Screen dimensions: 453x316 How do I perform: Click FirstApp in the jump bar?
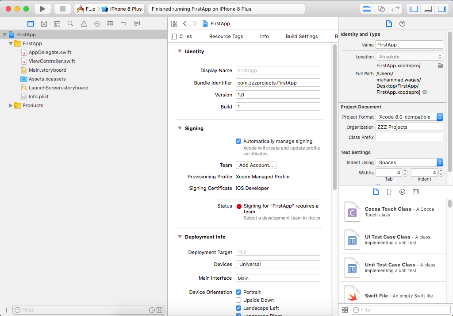[x=216, y=24]
